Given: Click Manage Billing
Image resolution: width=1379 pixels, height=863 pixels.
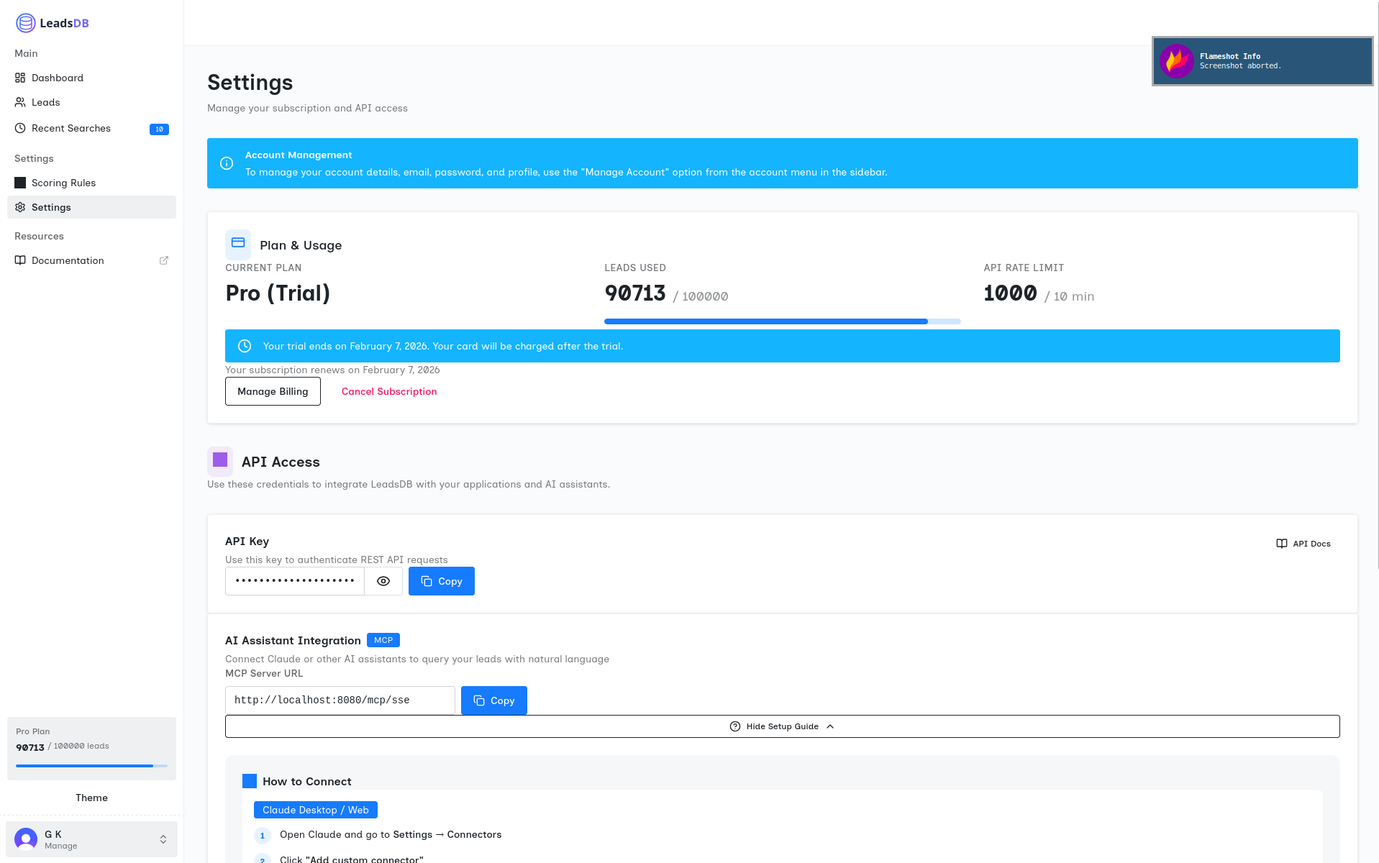Looking at the screenshot, I should (273, 391).
